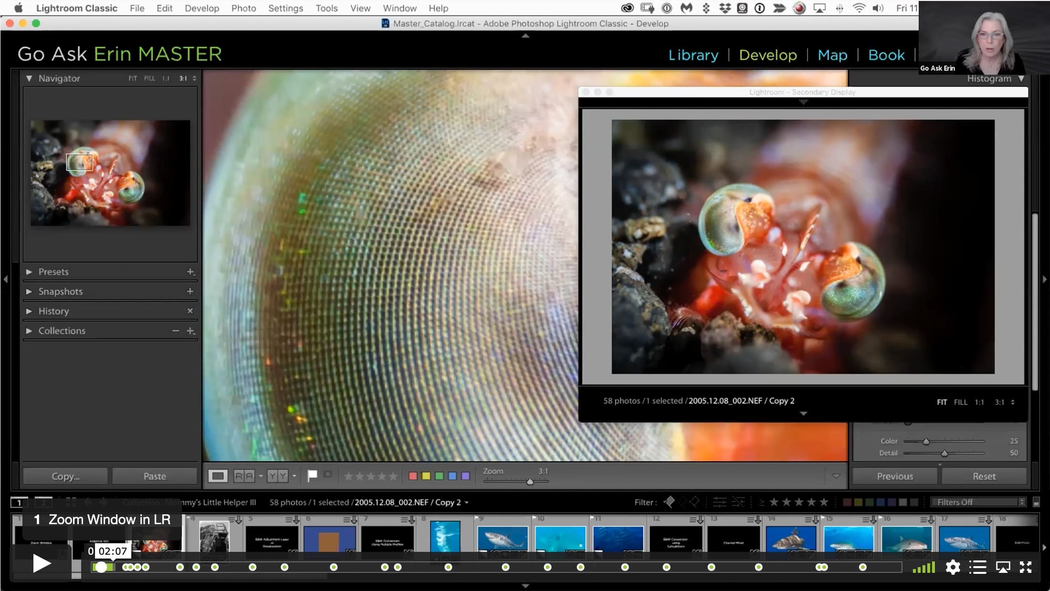Collapse the Histogram panel
Viewport: 1050px width, 591px height.
(1021, 78)
